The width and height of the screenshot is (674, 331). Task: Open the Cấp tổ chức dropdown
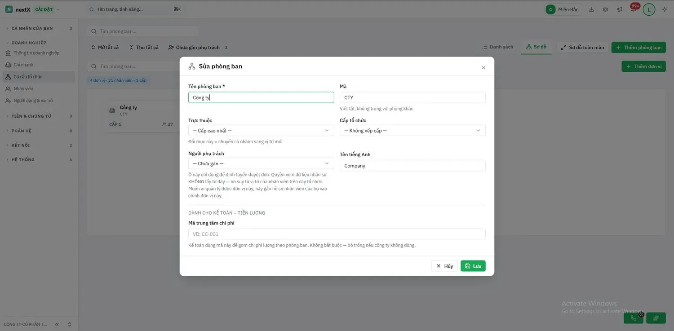(x=412, y=131)
